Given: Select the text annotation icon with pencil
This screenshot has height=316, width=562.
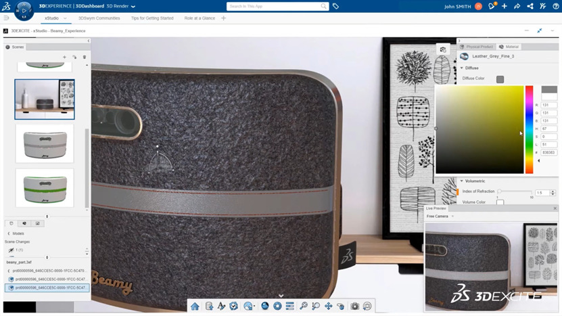Looking at the screenshot, I should pyautogui.click(x=221, y=306).
